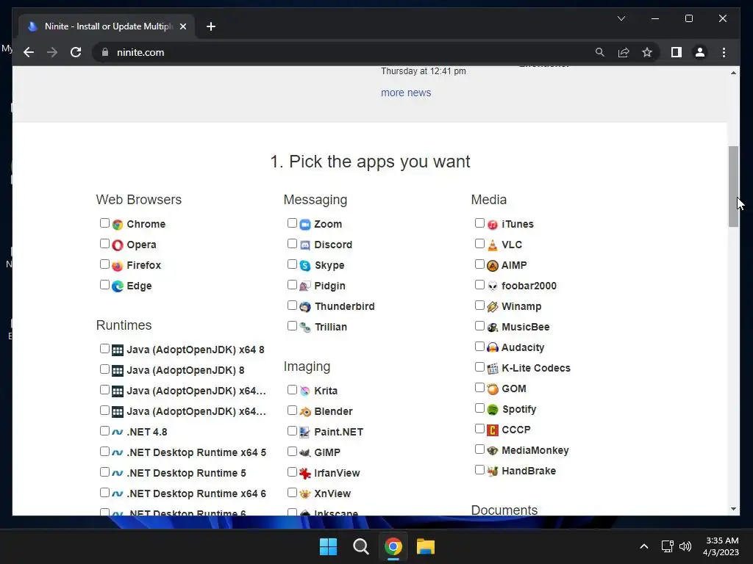This screenshot has height=564, width=753.
Task: Enable the .NET 4.8 checkbox
Action: (104, 430)
